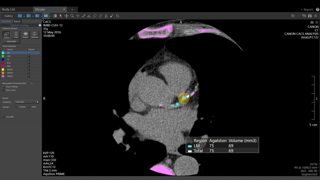Viewport: 320px width, 180px height.
Task: Select Female gender option
Action: point(16,107)
